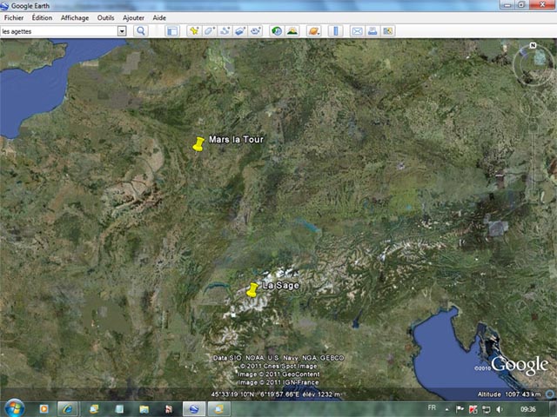Viewport: 557px width, 417px height.
Task: Add an image overlay icon
Action: pos(240,31)
